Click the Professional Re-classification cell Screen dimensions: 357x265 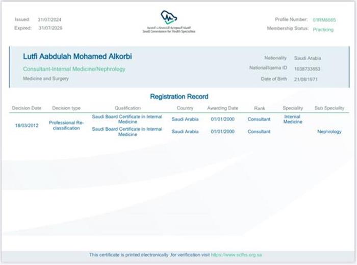coord(66,125)
